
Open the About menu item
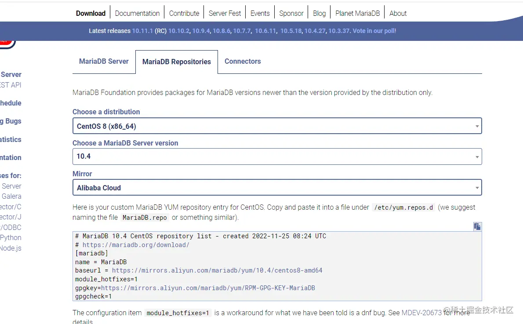point(398,13)
